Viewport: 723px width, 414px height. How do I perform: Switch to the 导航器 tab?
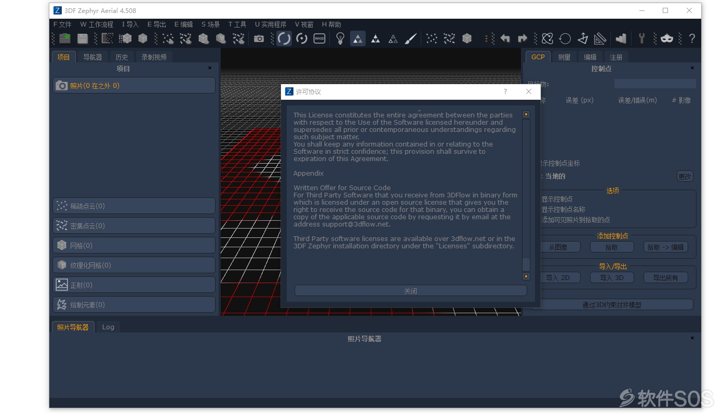pyautogui.click(x=93, y=57)
